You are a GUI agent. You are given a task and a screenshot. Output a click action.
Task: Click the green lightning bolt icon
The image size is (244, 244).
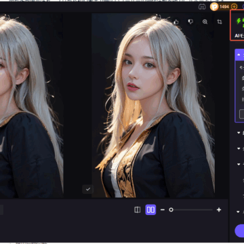coord(239,21)
